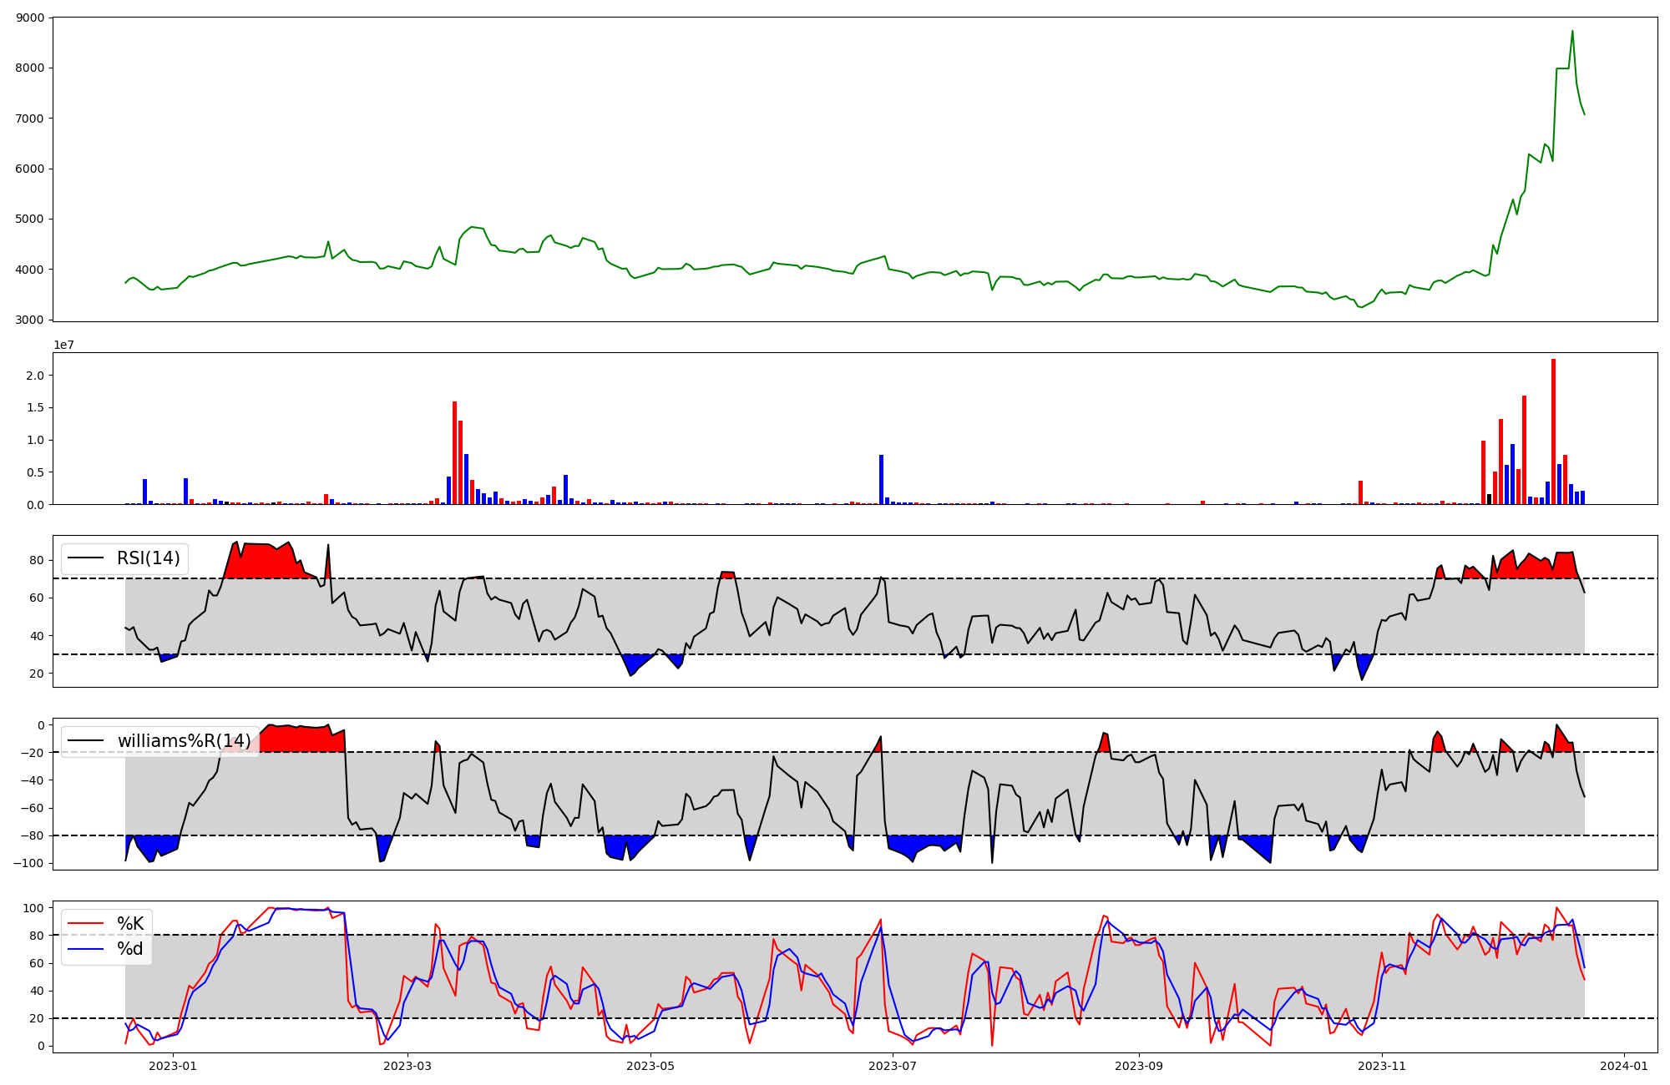The height and width of the screenshot is (1085, 1670).
Task: Click the tall blue volume bar before 2023-07
Action: [881, 479]
